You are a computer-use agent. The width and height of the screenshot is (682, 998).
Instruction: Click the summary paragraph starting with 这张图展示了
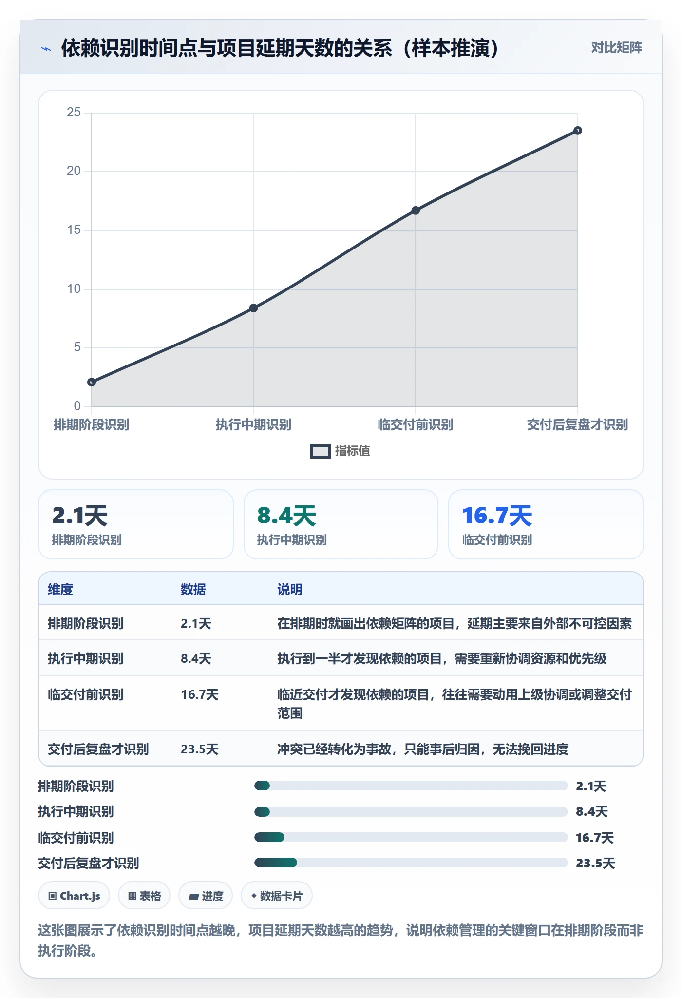click(341, 940)
